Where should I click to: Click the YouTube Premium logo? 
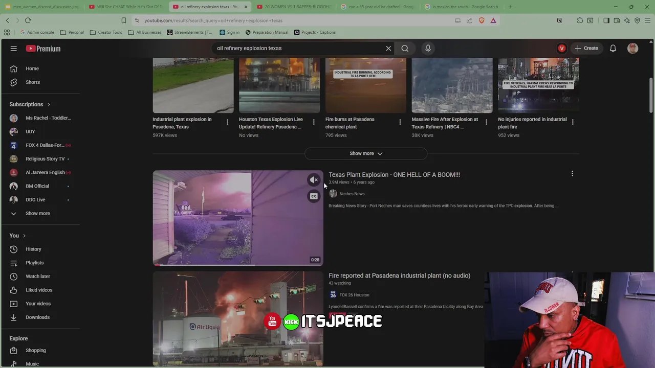(43, 49)
